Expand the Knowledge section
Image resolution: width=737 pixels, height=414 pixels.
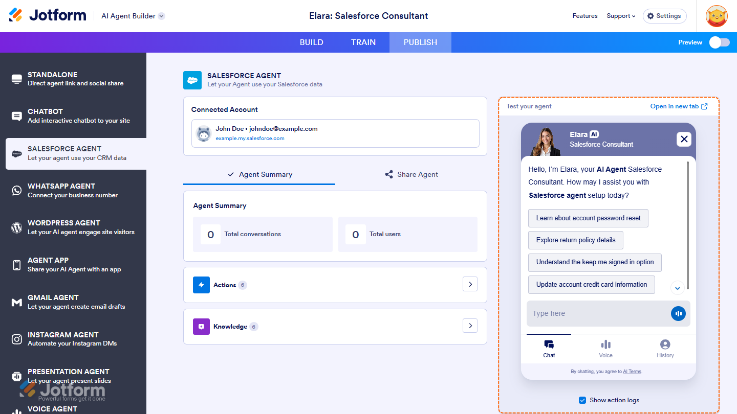click(x=470, y=326)
